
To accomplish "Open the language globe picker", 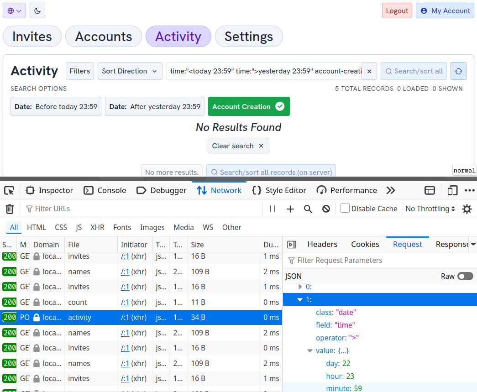I will [x=14, y=10].
